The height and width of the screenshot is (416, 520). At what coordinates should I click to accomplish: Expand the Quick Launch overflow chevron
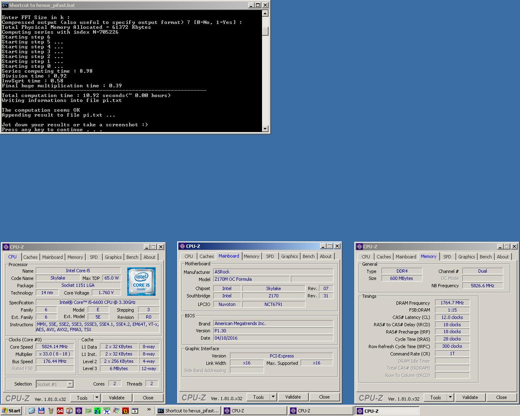click(149, 409)
